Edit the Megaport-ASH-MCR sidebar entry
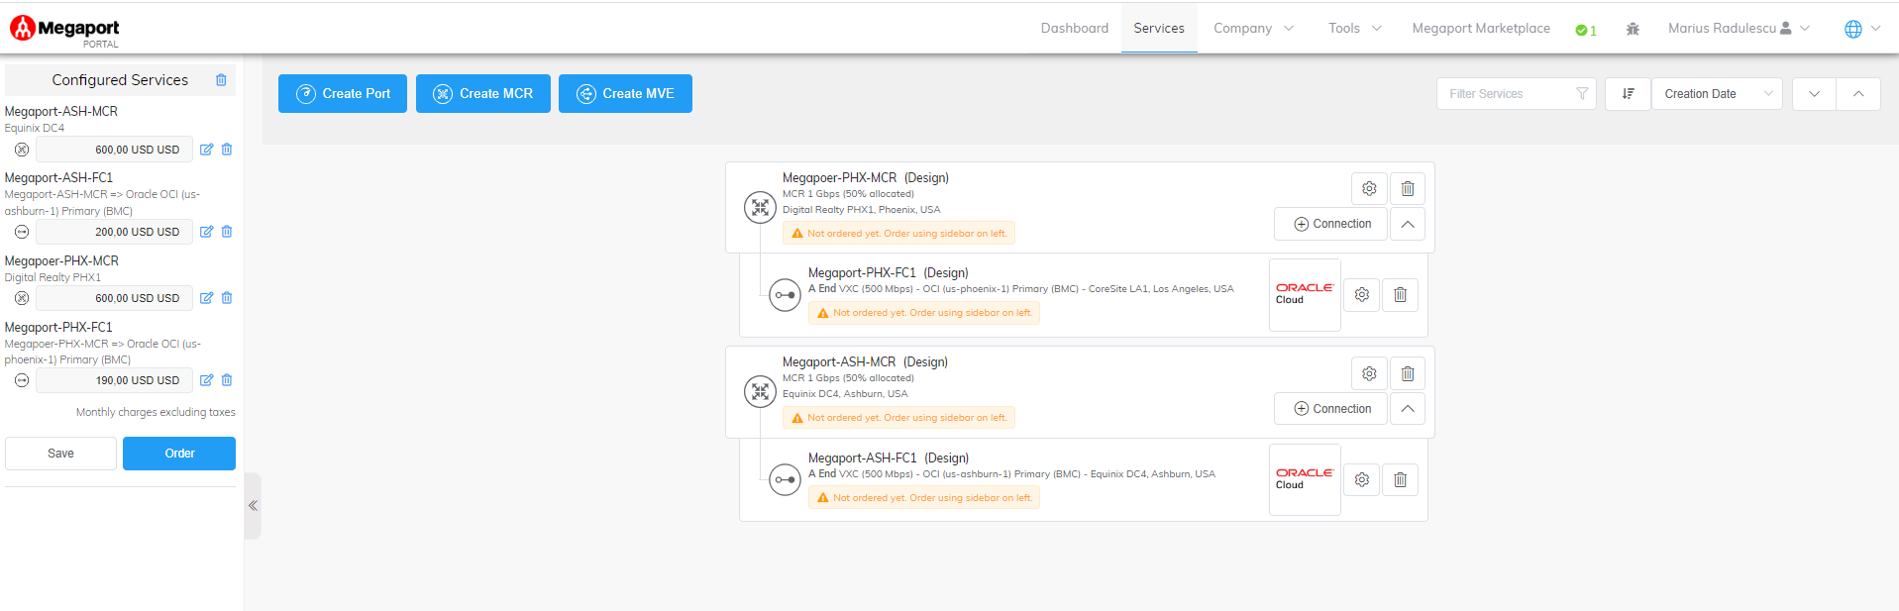The height and width of the screenshot is (611, 1899). pyautogui.click(x=206, y=150)
